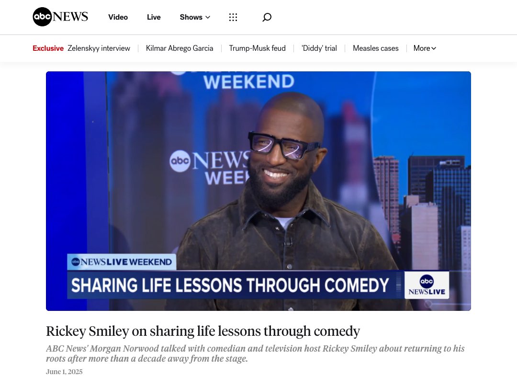This screenshot has width=517, height=388.
Task: Open the 'Diddy' trial topic
Action: pyautogui.click(x=319, y=48)
